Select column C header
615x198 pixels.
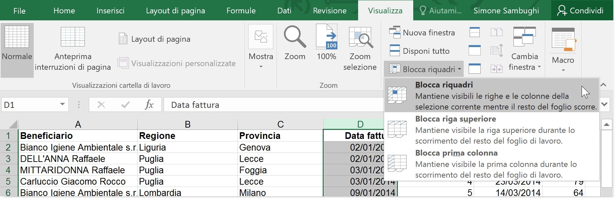(280, 125)
